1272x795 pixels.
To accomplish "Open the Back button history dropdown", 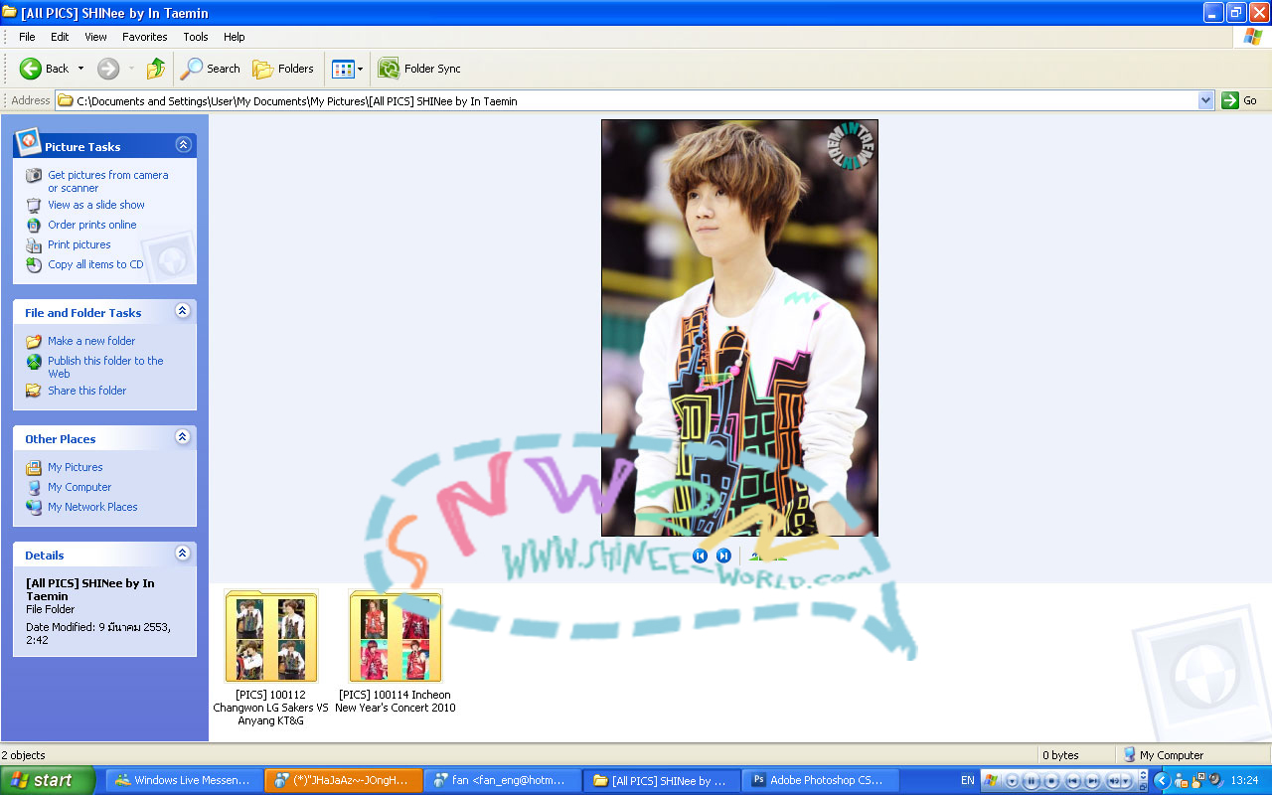I will coord(80,69).
